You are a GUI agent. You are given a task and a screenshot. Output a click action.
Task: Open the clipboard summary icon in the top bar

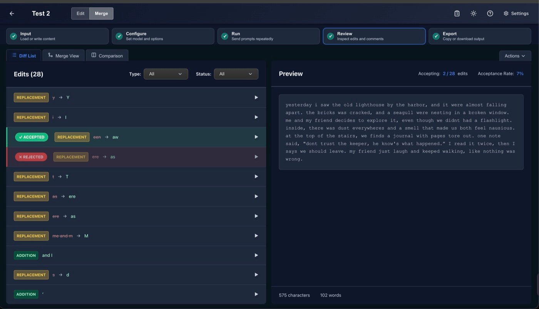[x=457, y=13]
